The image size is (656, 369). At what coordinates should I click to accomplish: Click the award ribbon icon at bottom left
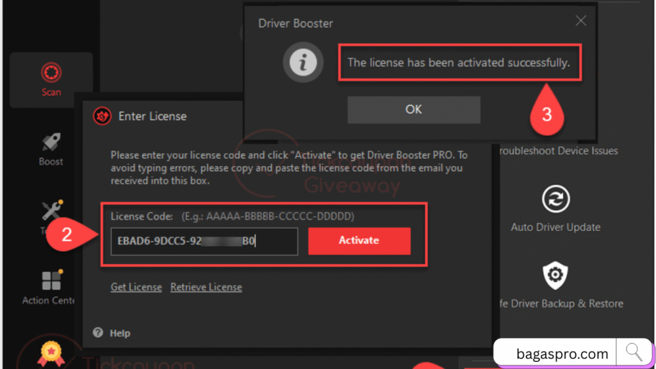(x=51, y=352)
